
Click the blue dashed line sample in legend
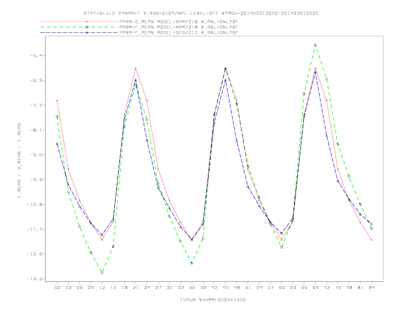[79, 33]
